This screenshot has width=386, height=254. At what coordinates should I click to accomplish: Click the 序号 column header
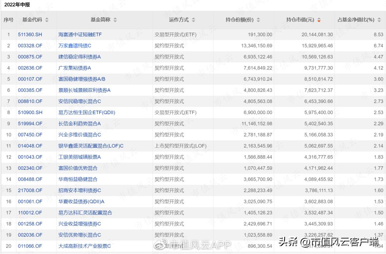(x=8, y=20)
